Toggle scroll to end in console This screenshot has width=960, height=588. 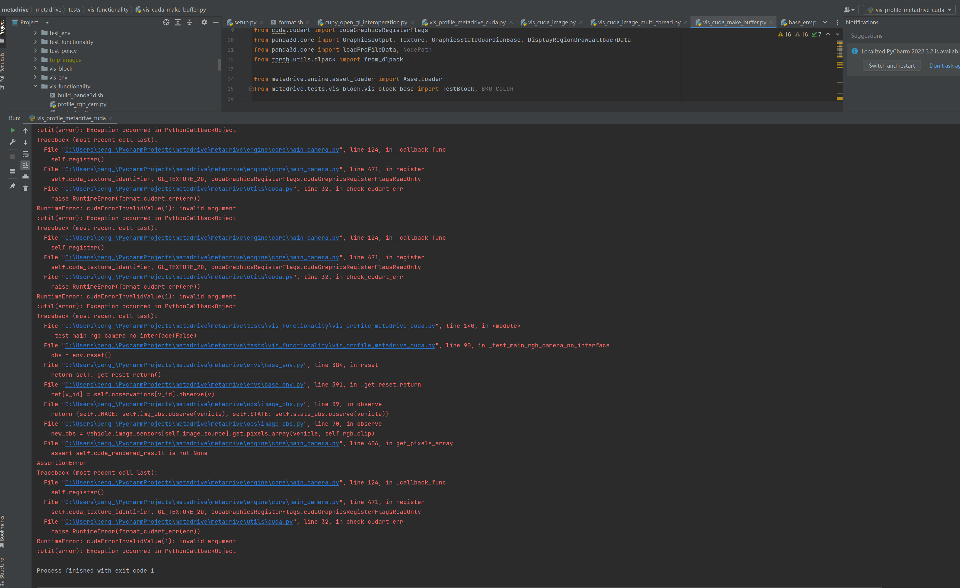click(x=25, y=165)
